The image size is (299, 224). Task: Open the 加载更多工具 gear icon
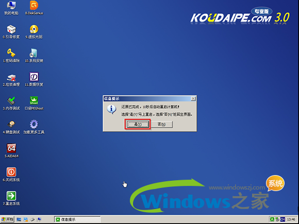pos(34,127)
